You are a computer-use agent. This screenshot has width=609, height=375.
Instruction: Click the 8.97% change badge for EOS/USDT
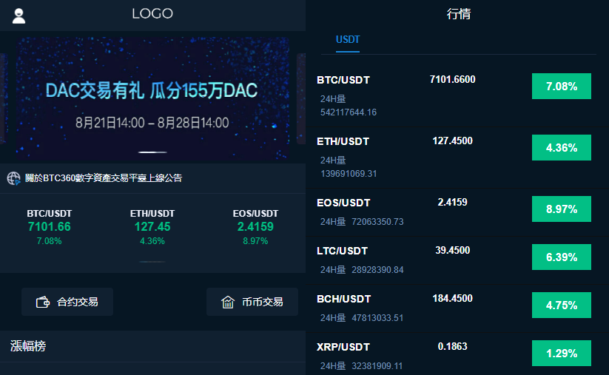[562, 209]
